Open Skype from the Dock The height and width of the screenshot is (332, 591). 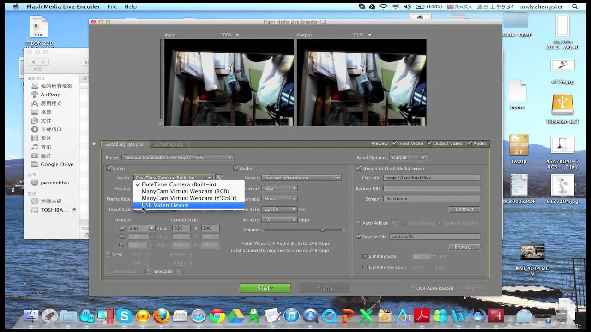tap(124, 316)
